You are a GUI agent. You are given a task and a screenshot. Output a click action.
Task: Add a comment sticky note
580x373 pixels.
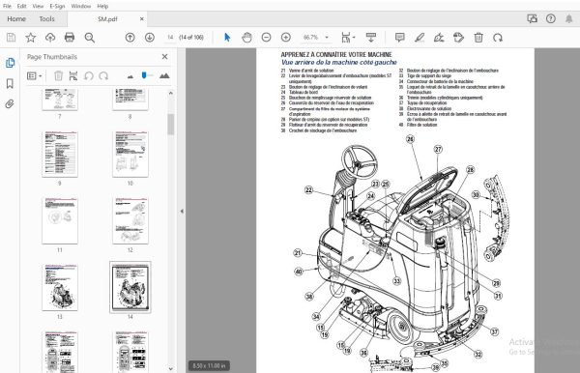tap(399, 37)
